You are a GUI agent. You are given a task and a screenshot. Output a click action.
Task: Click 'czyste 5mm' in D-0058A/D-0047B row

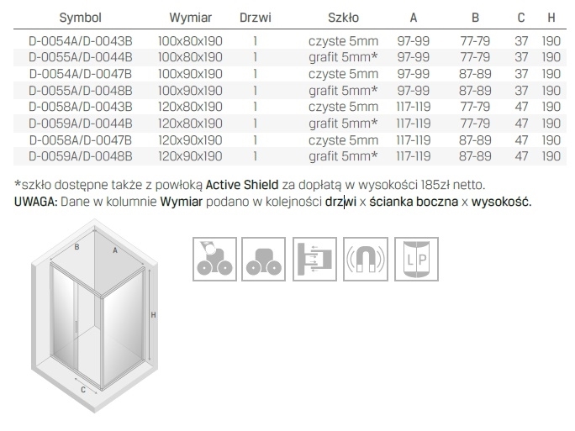[343, 140]
